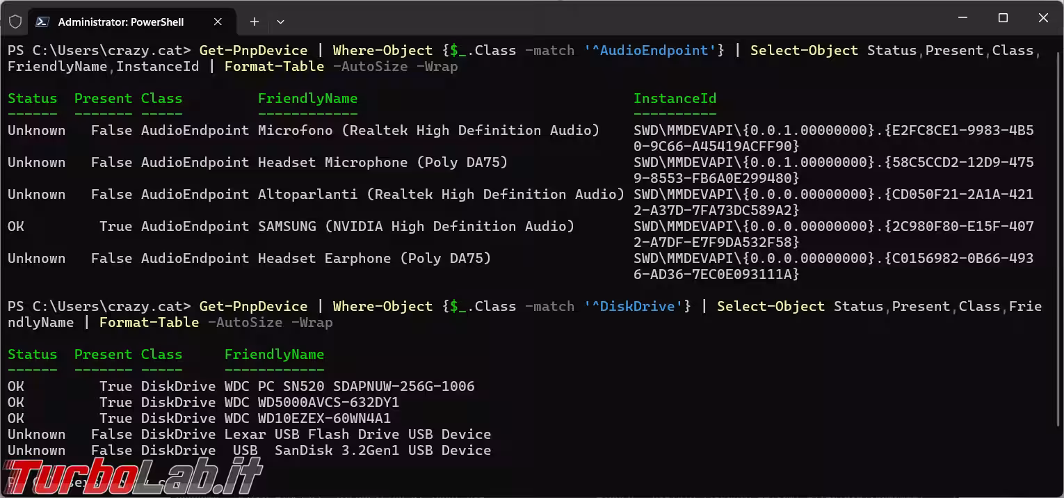
Task: Click the SAMSUNG (NVIDIA High Definition Audio) entry
Action: point(416,227)
